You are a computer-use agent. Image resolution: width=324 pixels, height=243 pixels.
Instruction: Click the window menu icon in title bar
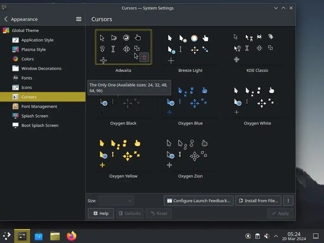click(x=4, y=8)
